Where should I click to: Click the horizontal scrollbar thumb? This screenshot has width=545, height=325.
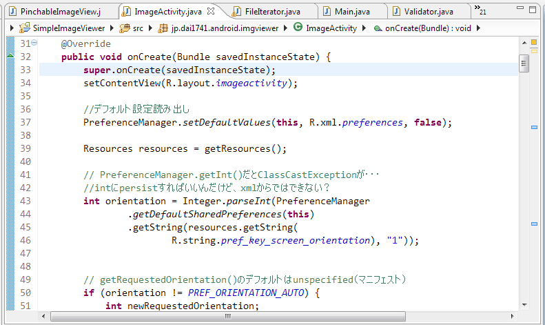pyautogui.click(x=228, y=316)
